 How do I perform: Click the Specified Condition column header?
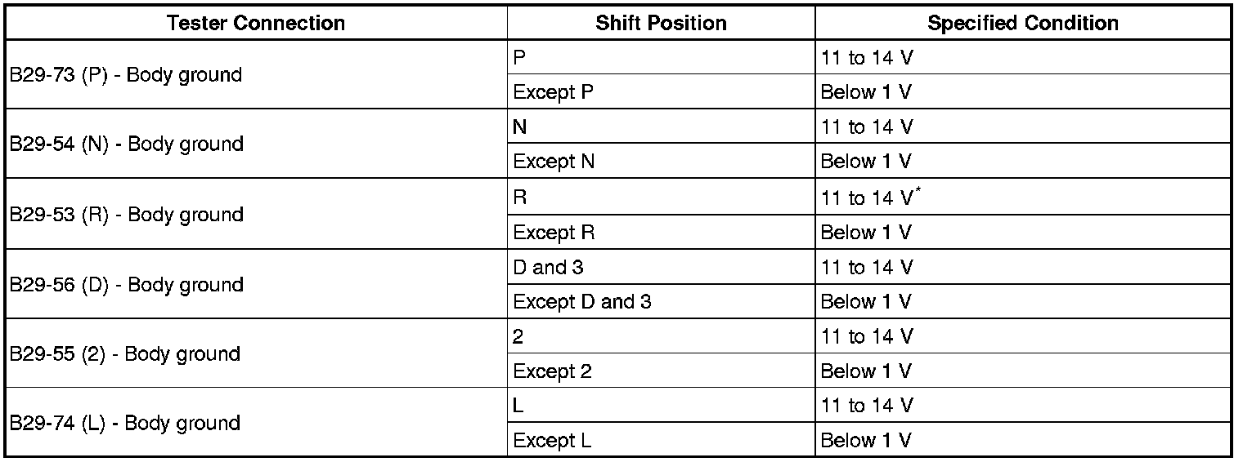click(1023, 23)
